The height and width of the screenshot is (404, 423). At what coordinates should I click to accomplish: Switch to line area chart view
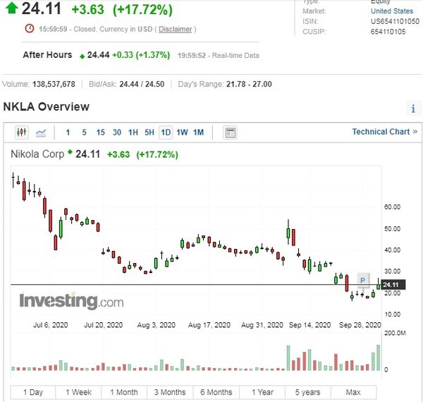coord(41,133)
